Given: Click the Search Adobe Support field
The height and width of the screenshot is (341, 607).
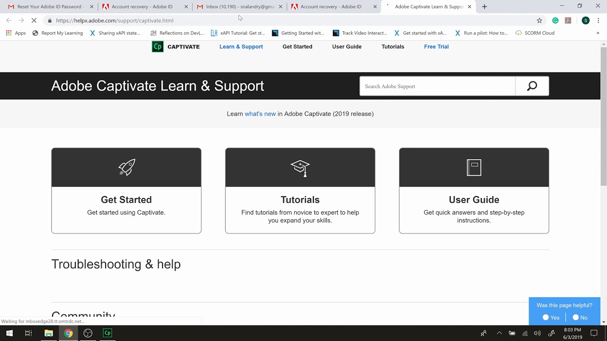Looking at the screenshot, I should [437, 86].
